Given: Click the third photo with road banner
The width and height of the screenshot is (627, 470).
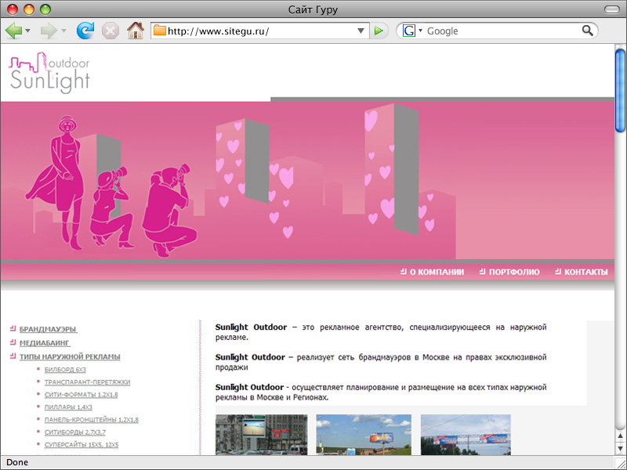Looking at the screenshot, I should [x=466, y=435].
